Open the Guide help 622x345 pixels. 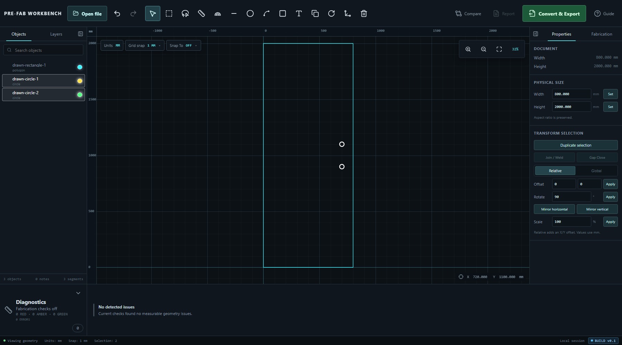(604, 14)
